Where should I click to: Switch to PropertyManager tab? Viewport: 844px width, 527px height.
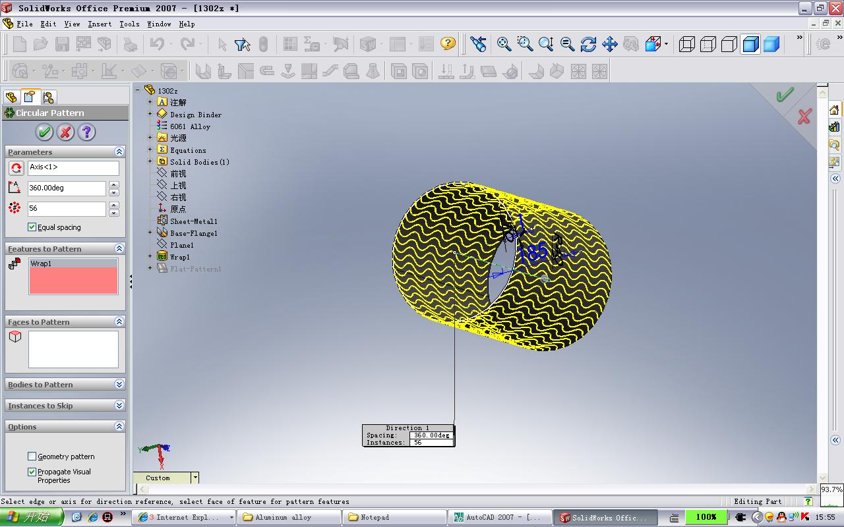[x=30, y=97]
